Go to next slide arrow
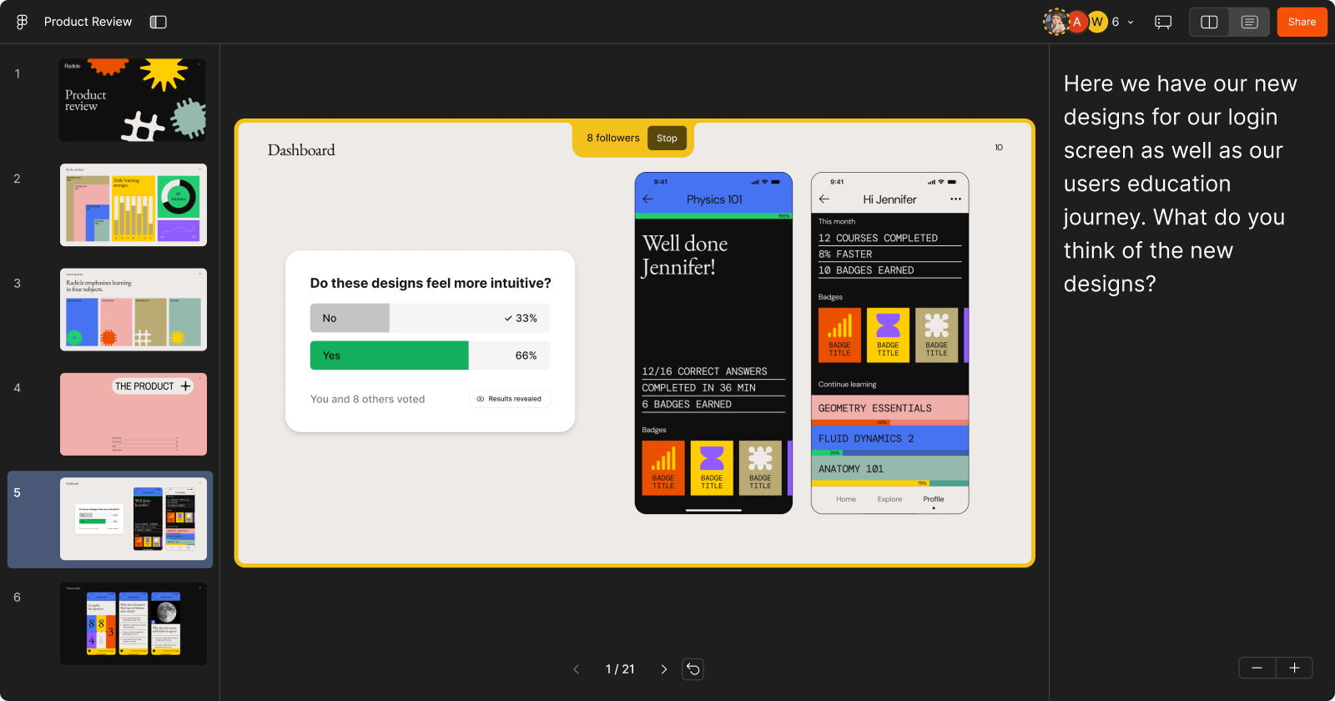 coord(664,669)
